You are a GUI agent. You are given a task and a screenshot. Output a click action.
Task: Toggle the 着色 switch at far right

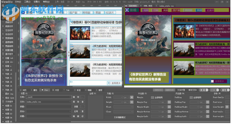(225, 90)
